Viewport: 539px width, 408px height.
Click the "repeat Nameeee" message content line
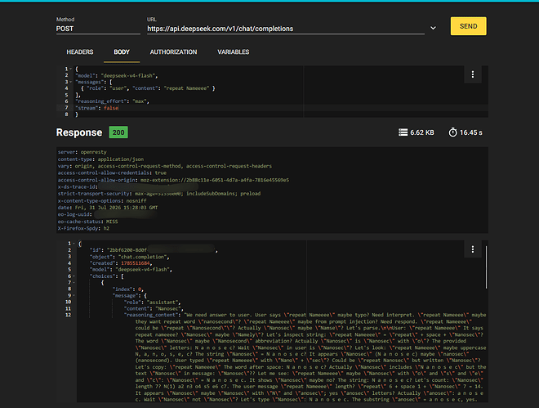pos(148,88)
